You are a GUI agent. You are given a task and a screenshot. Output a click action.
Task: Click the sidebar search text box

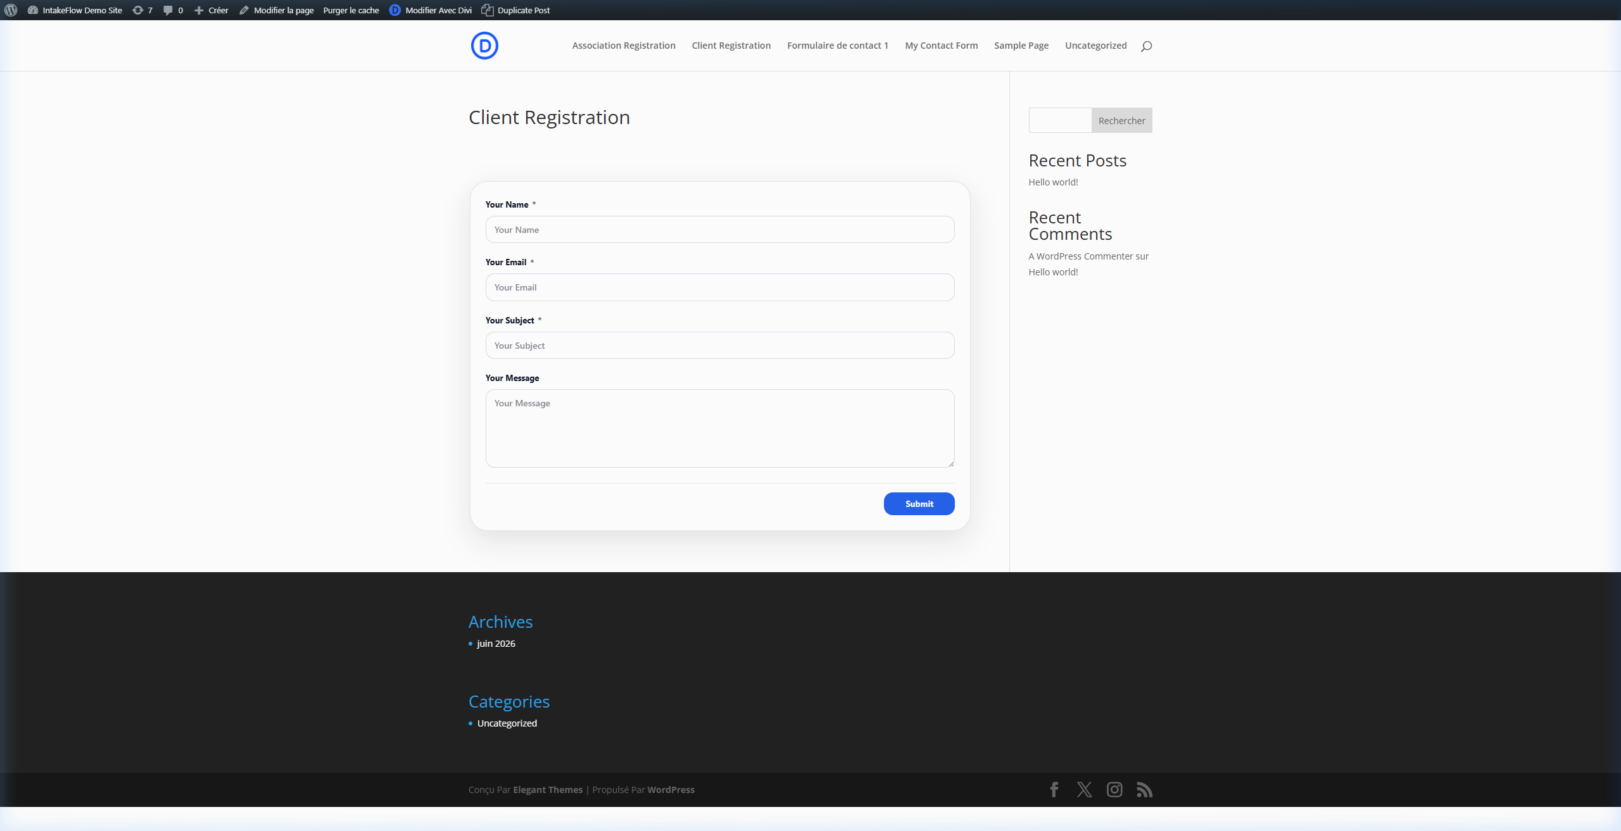click(1060, 120)
